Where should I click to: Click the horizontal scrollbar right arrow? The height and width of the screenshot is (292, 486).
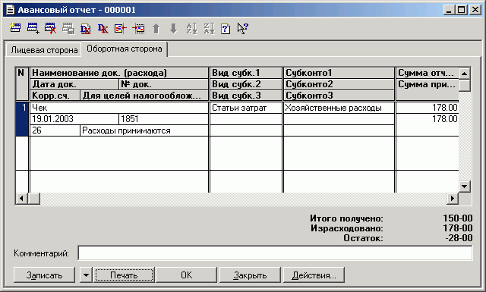(453, 198)
